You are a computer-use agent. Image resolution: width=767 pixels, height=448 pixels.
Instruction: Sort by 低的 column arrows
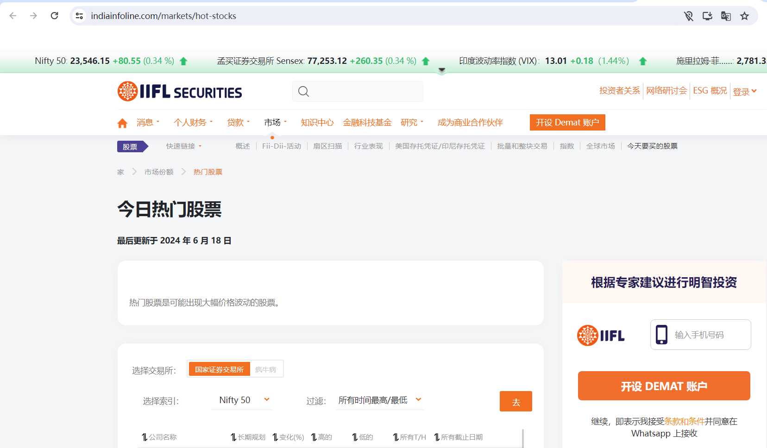point(355,437)
